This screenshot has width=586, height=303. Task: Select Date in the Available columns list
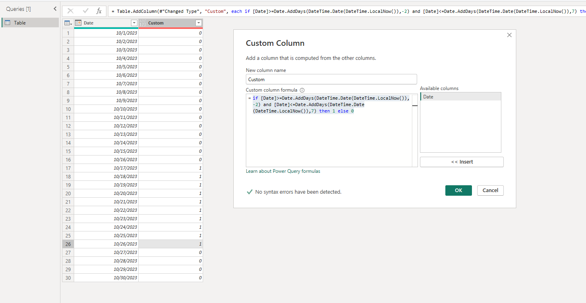(461, 97)
